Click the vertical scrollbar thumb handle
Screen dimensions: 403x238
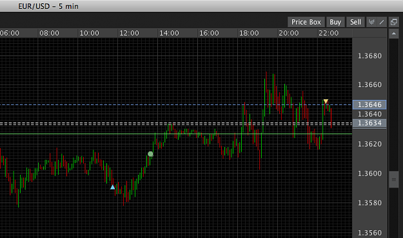coord(394,179)
